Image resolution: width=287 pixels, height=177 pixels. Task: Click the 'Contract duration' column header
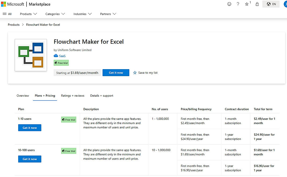click(x=237, y=109)
